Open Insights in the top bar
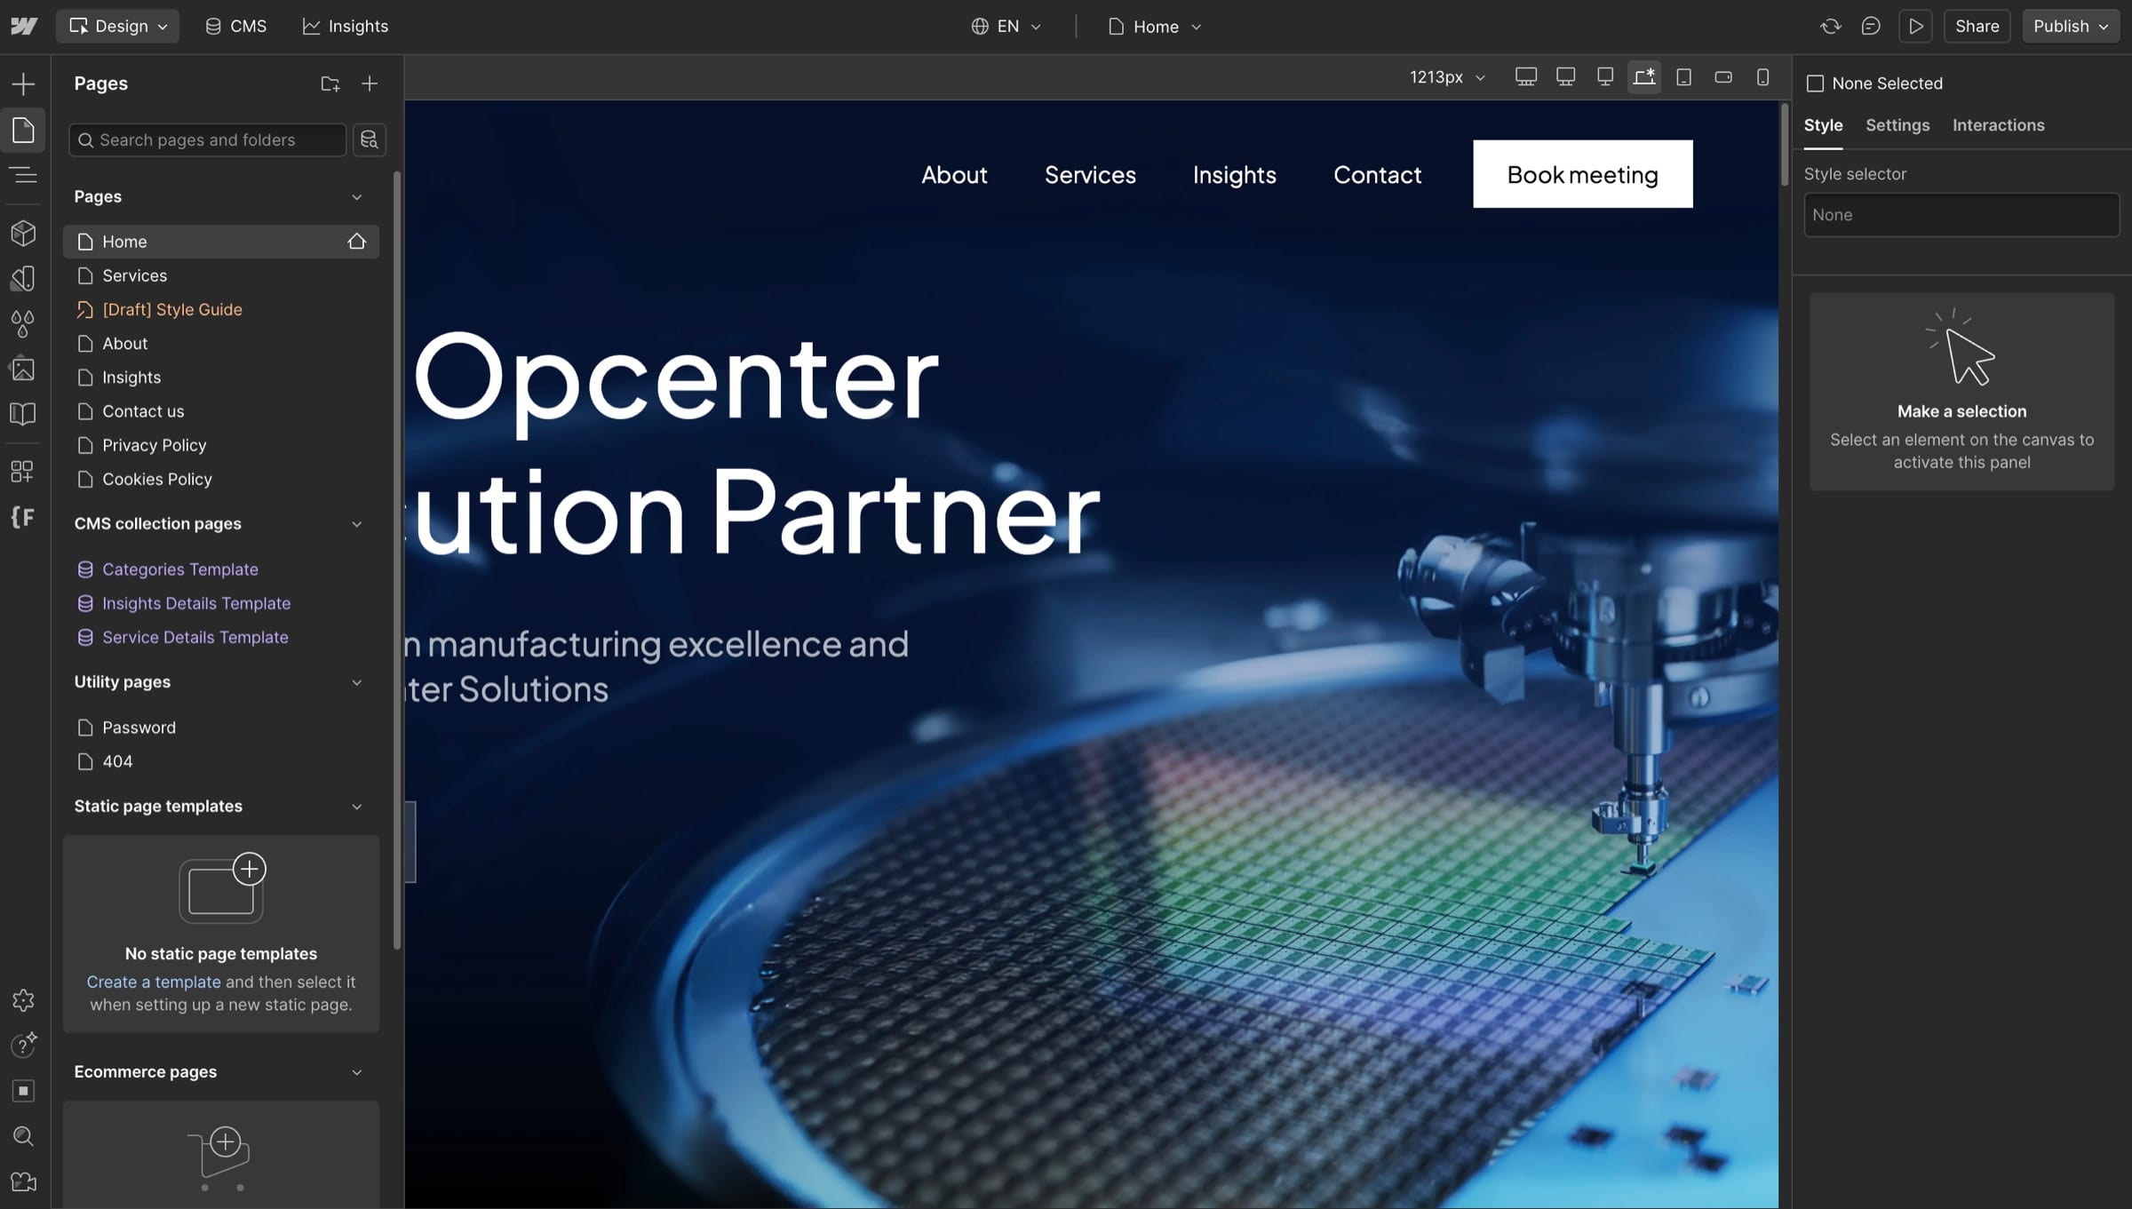 pyautogui.click(x=346, y=27)
